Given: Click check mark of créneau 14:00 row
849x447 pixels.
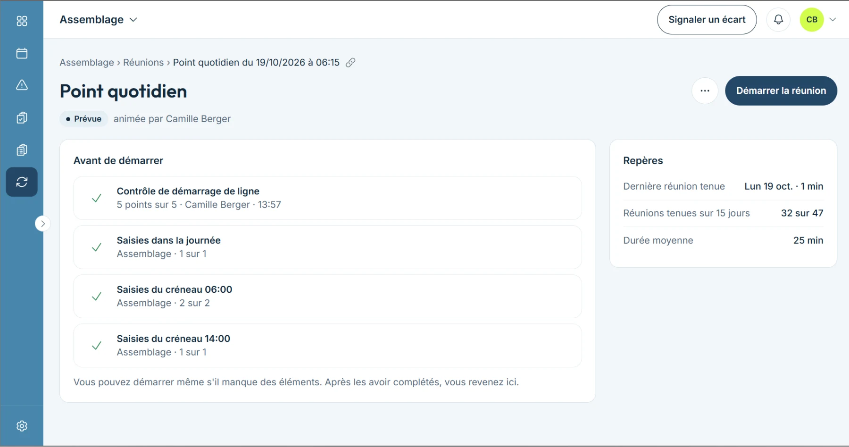Looking at the screenshot, I should click(96, 346).
